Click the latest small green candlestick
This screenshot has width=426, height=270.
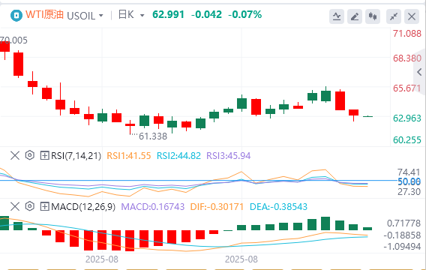click(367, 116)
